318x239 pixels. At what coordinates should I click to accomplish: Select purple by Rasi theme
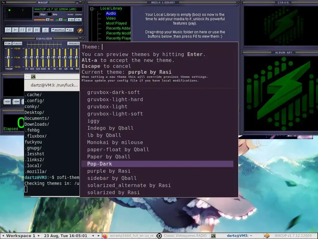point(157,171)
